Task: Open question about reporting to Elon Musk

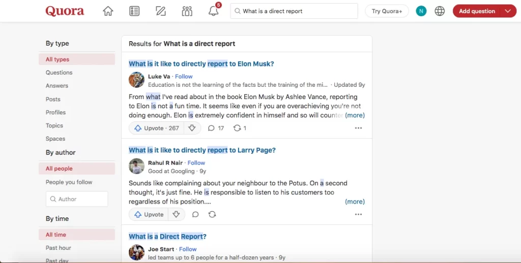Action: click(x=201, y=63)
